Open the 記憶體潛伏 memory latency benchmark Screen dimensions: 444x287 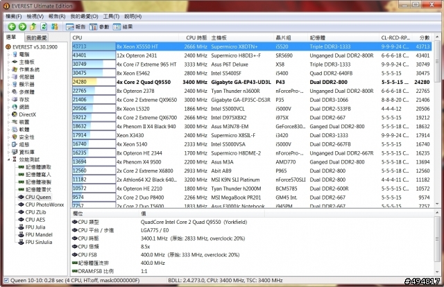pos(35,190)
